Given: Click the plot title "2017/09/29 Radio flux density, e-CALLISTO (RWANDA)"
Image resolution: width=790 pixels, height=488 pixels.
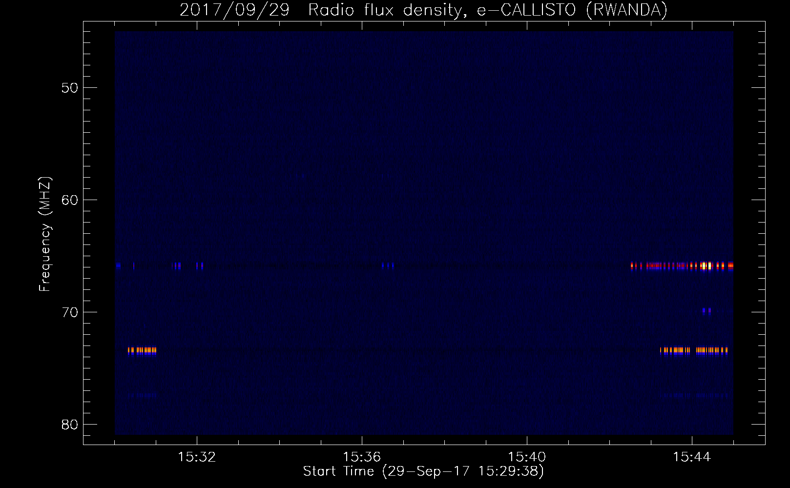Looking at the screenshot, I should tap(423, 10).
